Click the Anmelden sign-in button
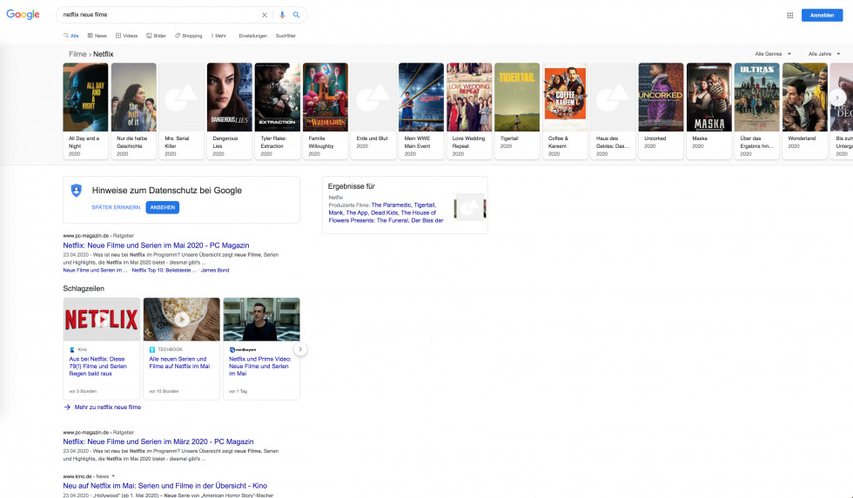Viewport: 853px width, 498px height. [x=822, y=16]
